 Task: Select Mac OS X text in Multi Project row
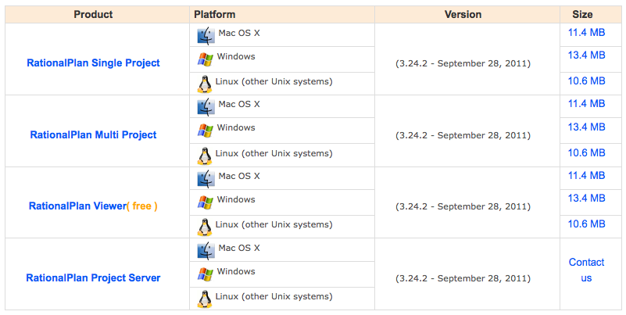pos(239,104)
